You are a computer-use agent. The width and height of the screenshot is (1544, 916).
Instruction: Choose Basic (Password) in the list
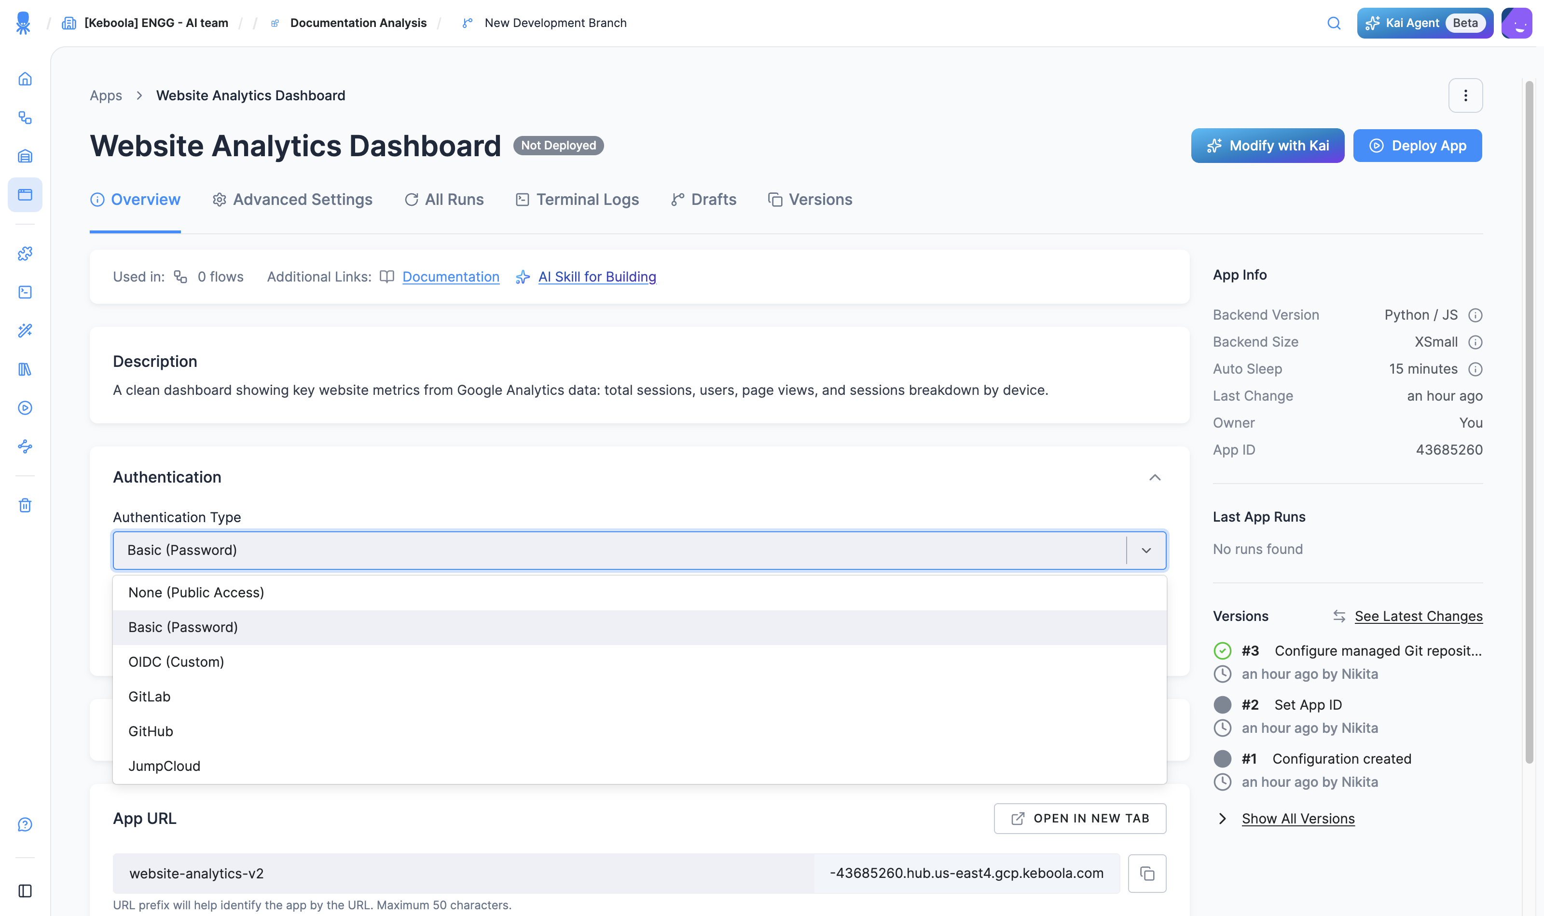[639, 627]
